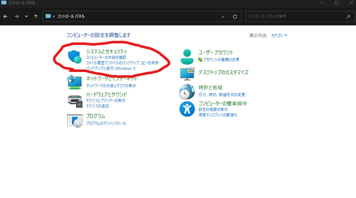Open バックアップと復元 (Windows 7) link
Image resolution: width=356 pixels, height=198 pixels.
(x=111, y=69)
